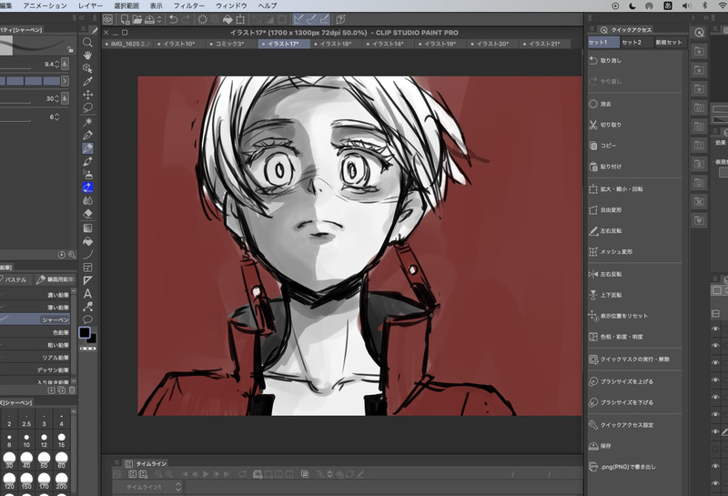Open the help question-mark icon

coord(340,19)
